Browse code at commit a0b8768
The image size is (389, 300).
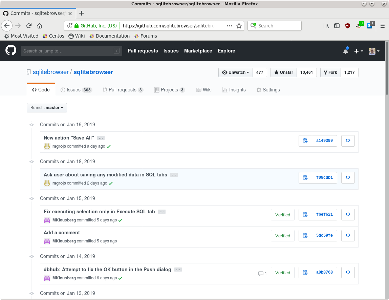point(348,272)
